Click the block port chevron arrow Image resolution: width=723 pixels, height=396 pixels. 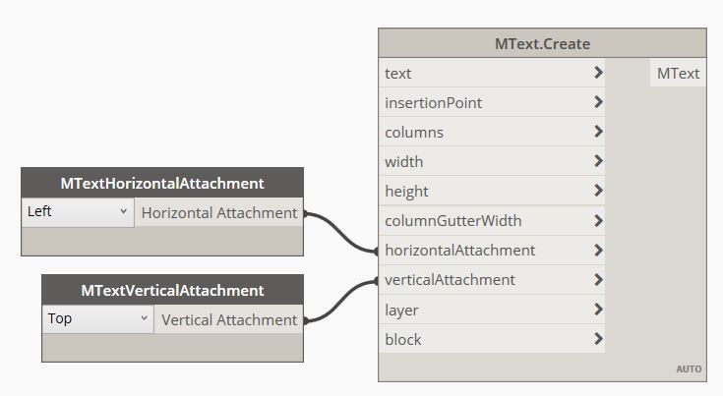point(598,339)
